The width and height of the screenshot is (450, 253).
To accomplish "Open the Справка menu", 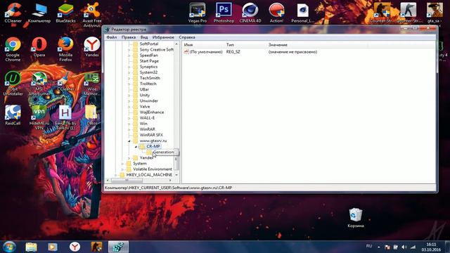I will (x=187, y=37).
